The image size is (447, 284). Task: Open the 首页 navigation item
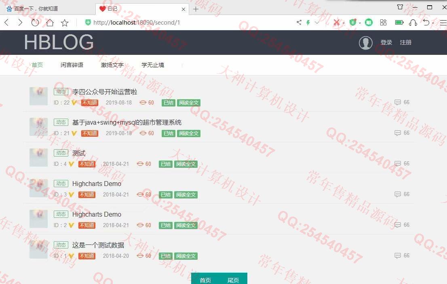(x=37, y=65)
